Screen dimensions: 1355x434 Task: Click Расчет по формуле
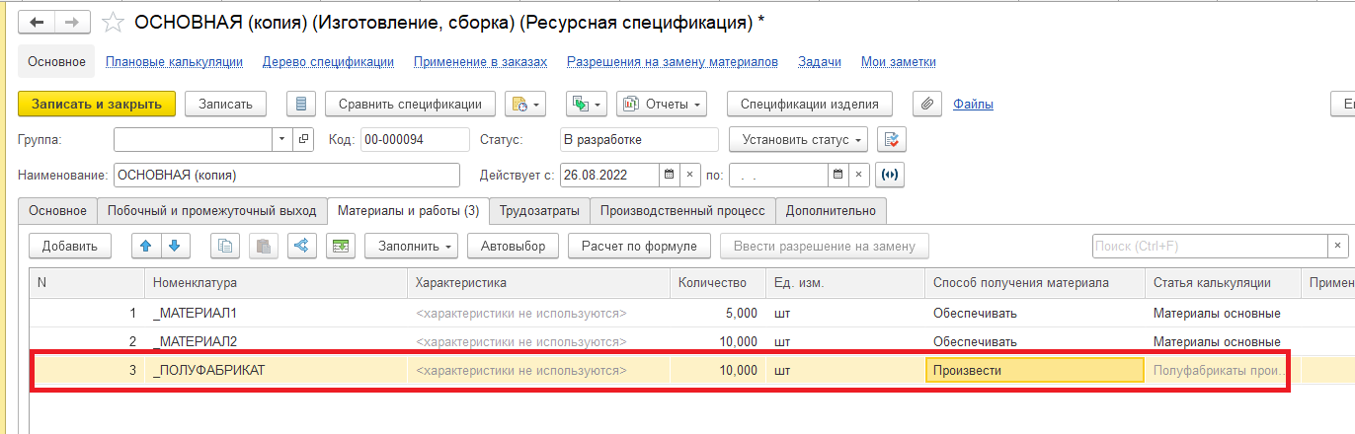coord(639,246)
